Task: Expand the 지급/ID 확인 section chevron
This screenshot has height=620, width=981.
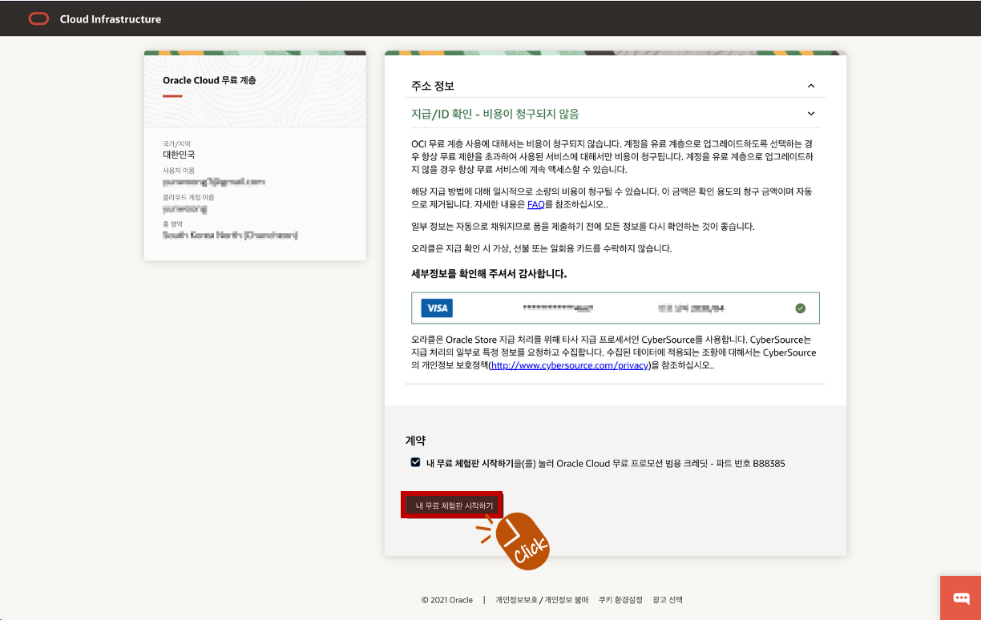Action: tap(811, 114)
